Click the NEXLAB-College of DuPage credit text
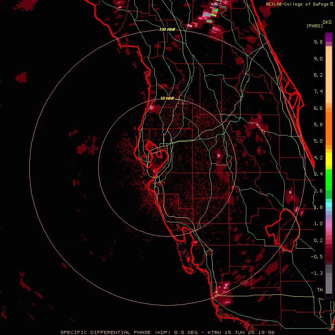 (x=297, y=4)
